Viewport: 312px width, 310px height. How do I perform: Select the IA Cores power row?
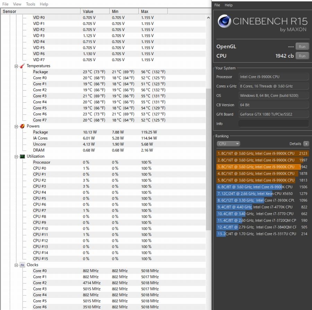(x=119, y=138)
